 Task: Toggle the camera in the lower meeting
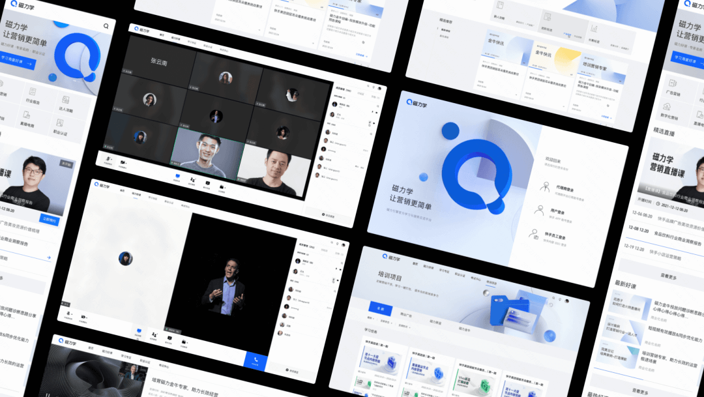point(83,318)
